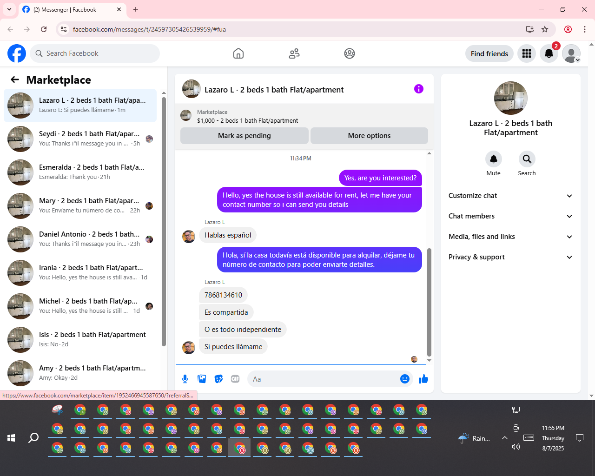Open Windows Start menu

tap(11, 438)
